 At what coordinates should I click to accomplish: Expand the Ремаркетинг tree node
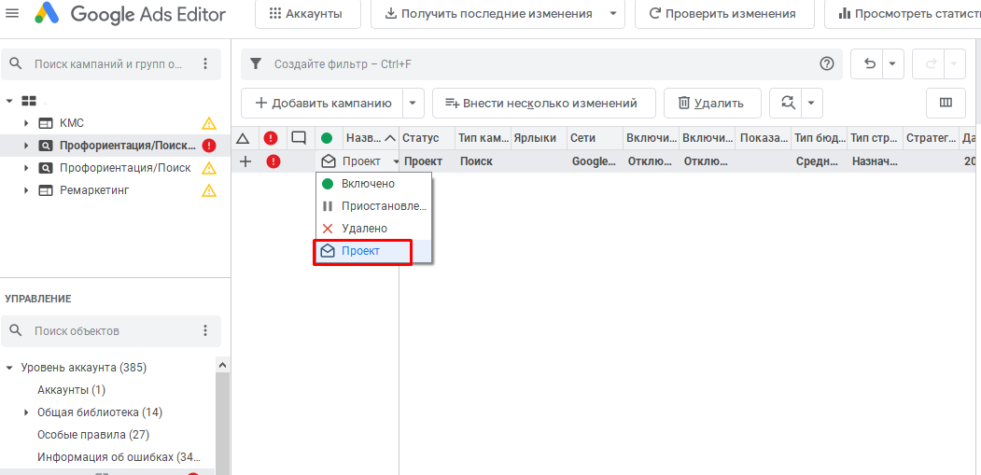click(x=26, y=190)
